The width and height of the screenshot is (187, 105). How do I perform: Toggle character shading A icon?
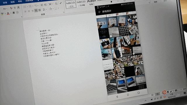[x=14, y=13]
